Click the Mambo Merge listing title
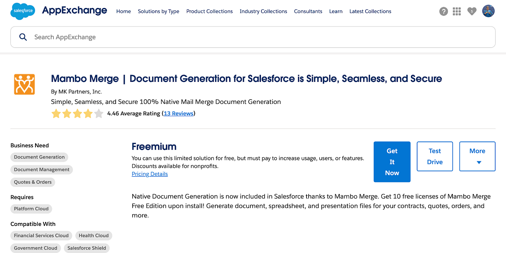506x253 pixels. (246, 79)
